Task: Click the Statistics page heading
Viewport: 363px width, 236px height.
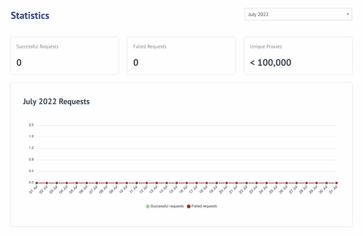Action: tap(30, 15)
